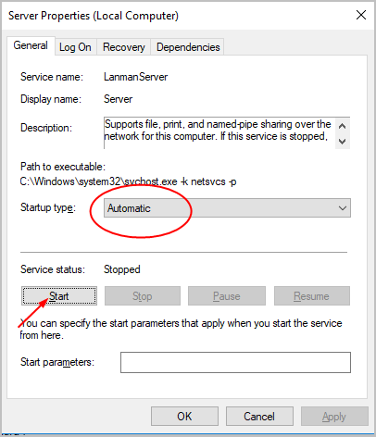The height and width of the screenshot is (437, 376).
Task: Start the Server service
Action: coord(59,296)
